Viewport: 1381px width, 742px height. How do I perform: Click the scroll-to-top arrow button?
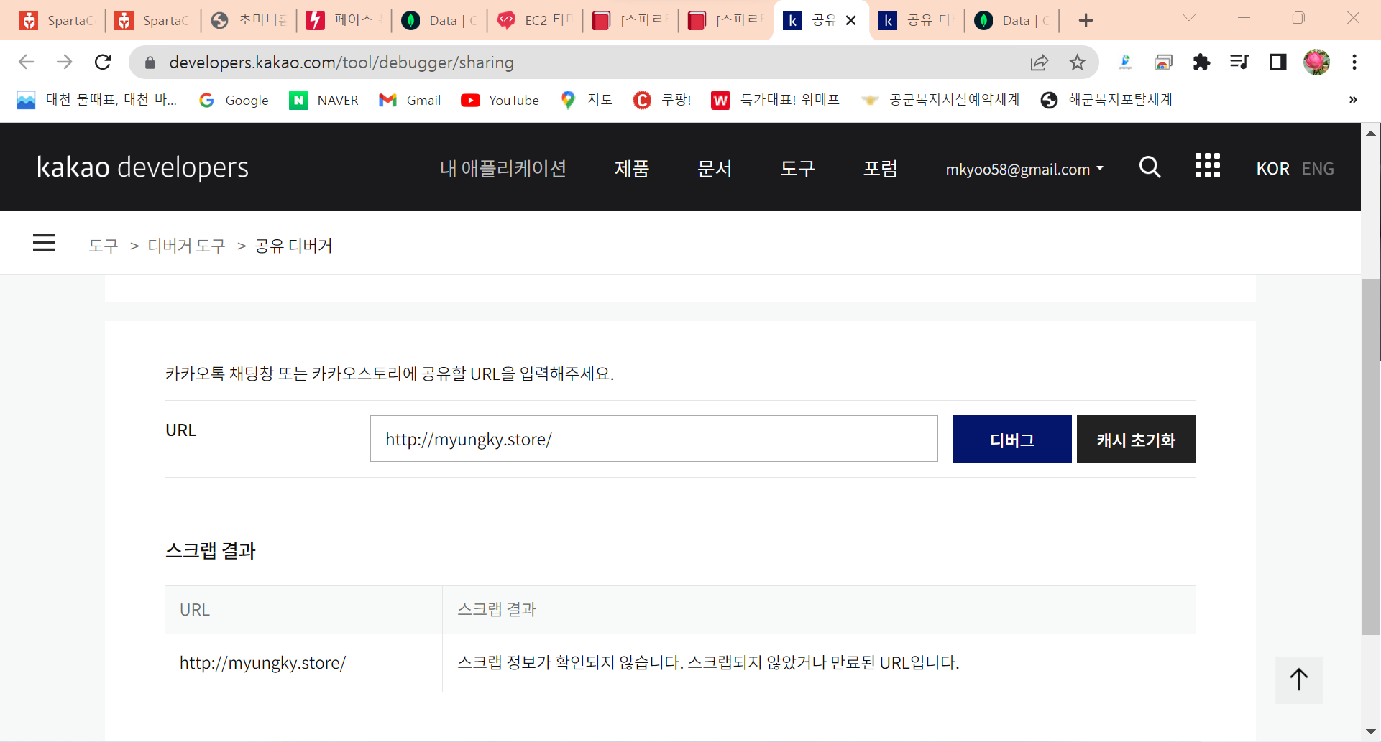[x=1298, y=680]
